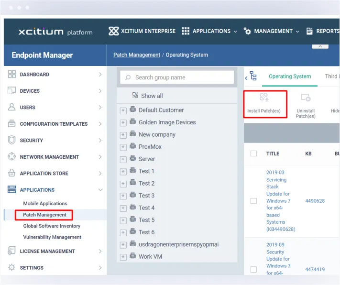
Task: Collapse the Applications sidebar section
Action: pos(100,190)
